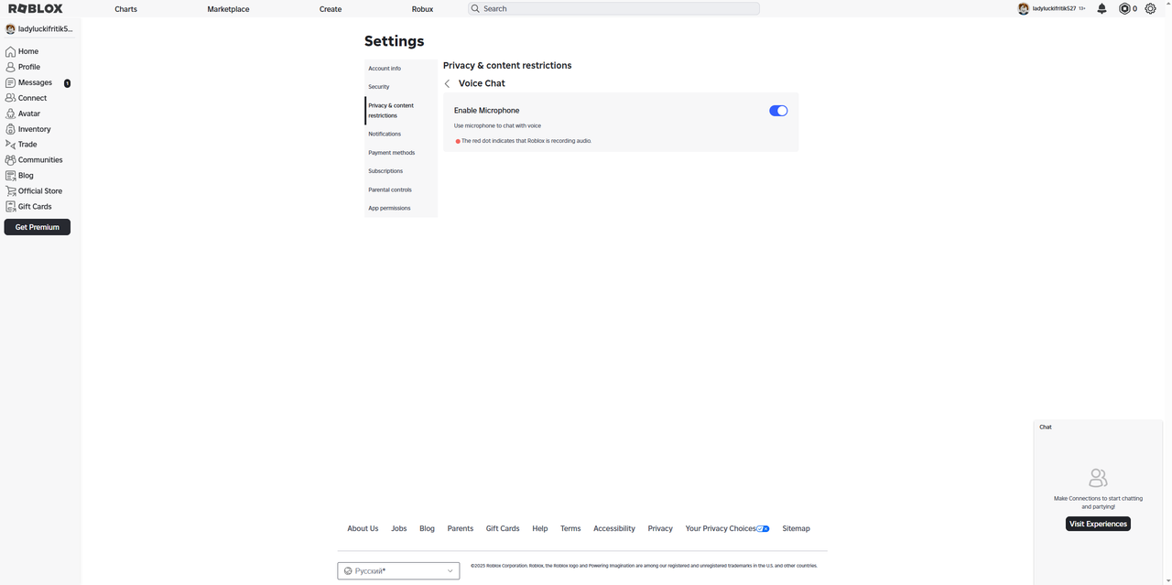The width and height of the screenshot is (1172, 585).
Task: Open the Gift Cards footer link
Action: (503, 528)
